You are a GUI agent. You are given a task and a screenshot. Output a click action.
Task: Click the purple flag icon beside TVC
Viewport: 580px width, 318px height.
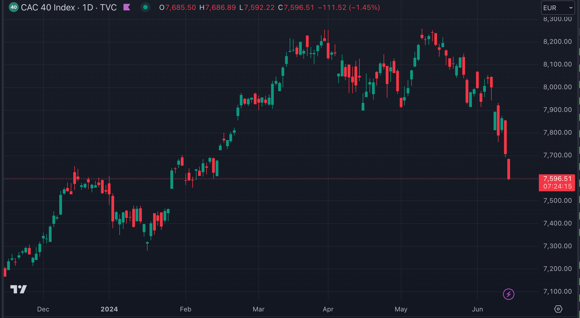click(127, 7)
